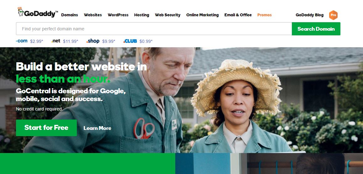Visit the GoDaddy Blog link
This screenshot has height=174, width=363.
[309, 15]
